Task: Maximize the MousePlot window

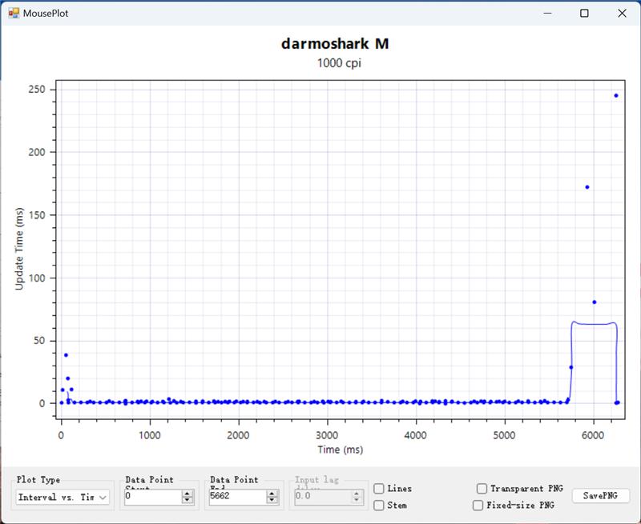Action: [585, 13]
